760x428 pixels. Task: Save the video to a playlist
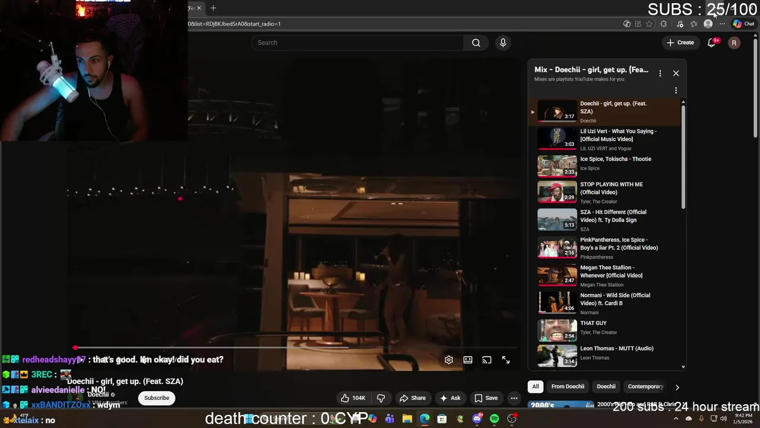(486, 398)
